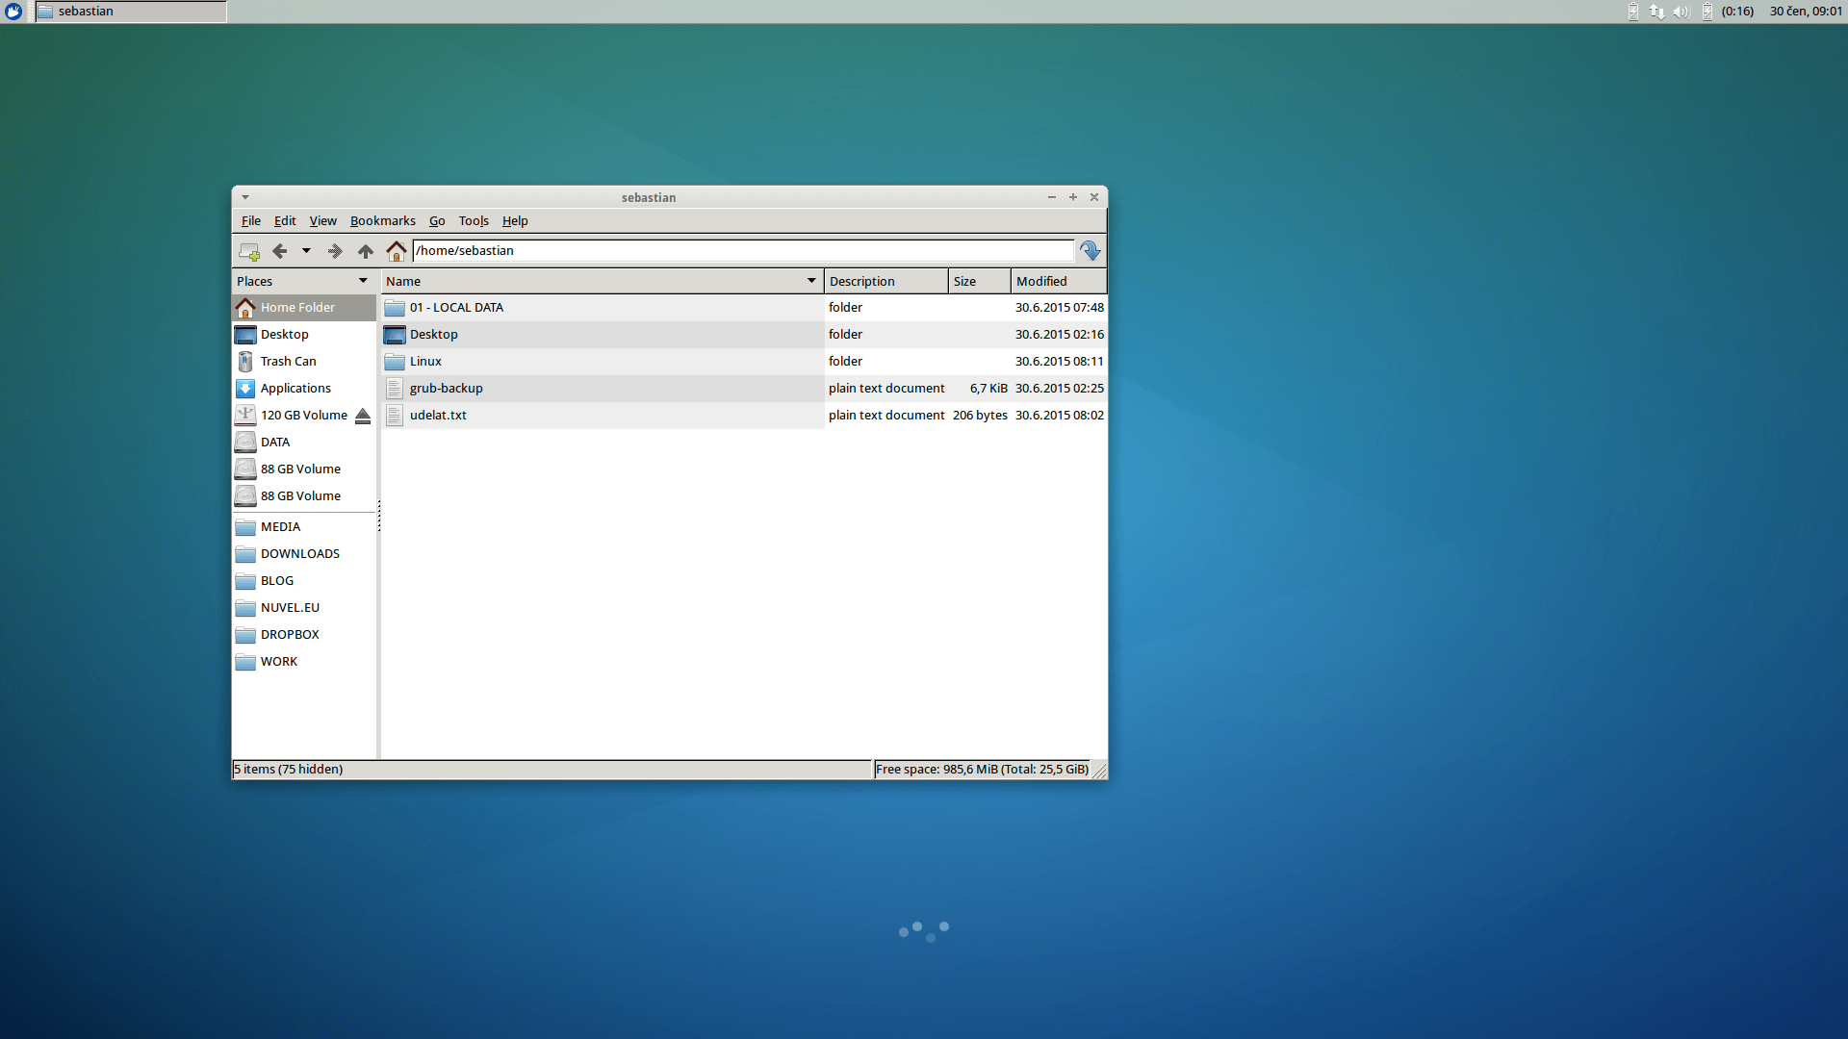Open second 88 GB Volume

(304, 496)
